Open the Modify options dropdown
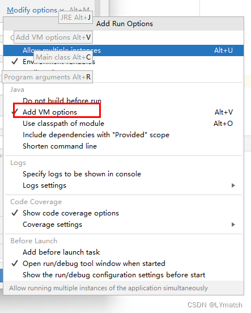 [x=35, y=10]
